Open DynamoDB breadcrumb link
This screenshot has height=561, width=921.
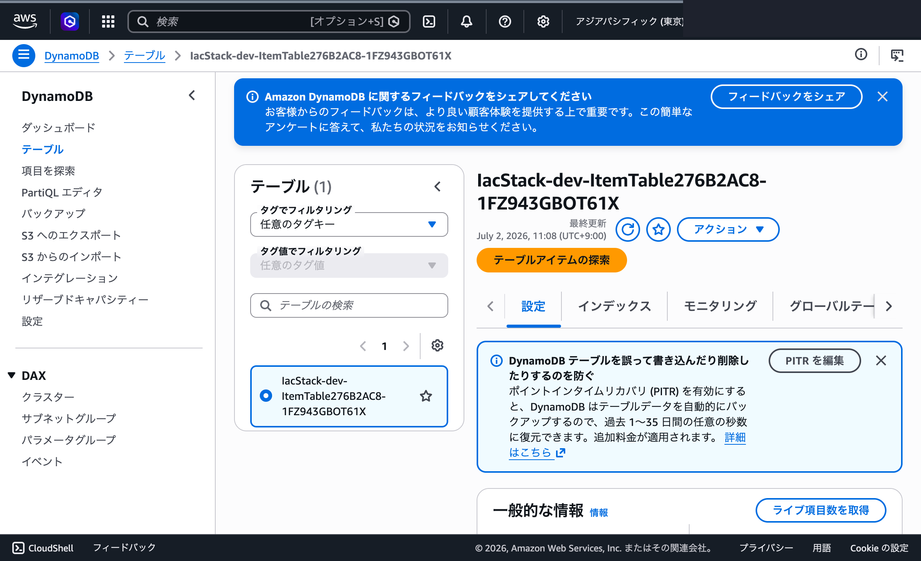point(71,56)
